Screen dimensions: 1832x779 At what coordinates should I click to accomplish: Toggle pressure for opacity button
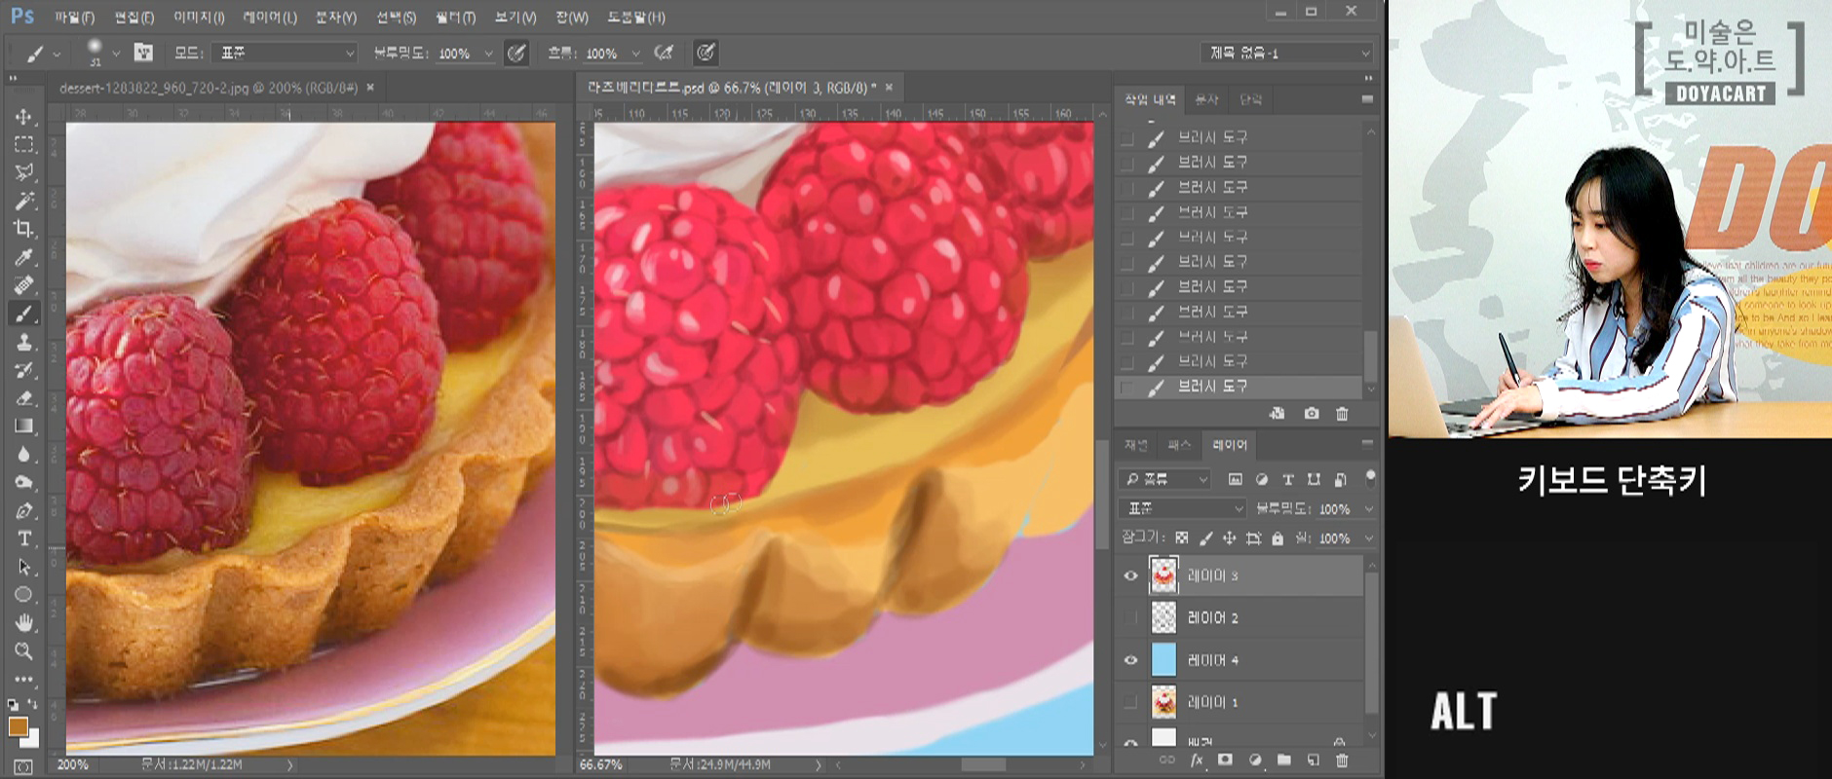[516, 53]
